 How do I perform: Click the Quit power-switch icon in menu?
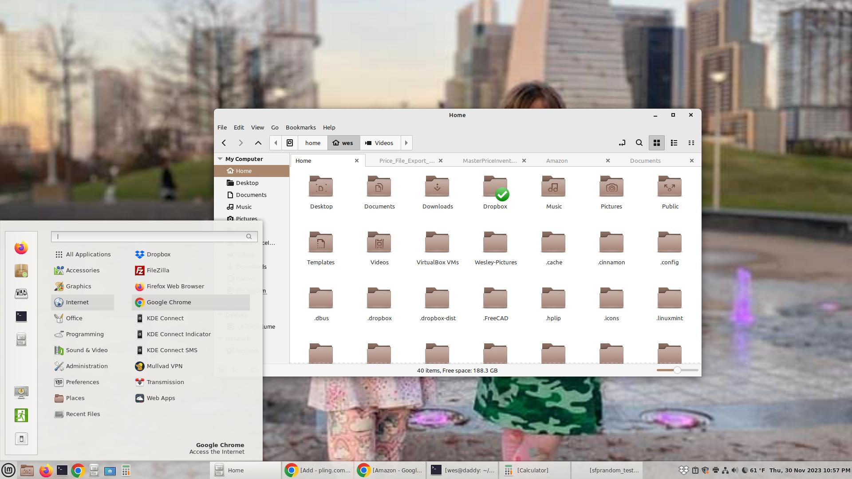click(x=21, y=439)
